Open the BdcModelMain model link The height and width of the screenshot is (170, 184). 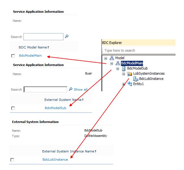point(30,56)
